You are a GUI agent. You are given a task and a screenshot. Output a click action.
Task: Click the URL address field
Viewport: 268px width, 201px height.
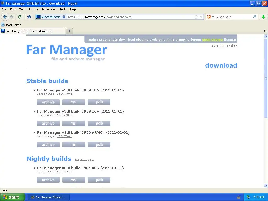130,17
